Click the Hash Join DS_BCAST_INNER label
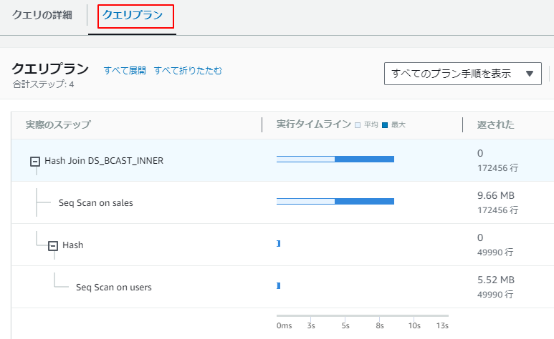 point(104,160)
